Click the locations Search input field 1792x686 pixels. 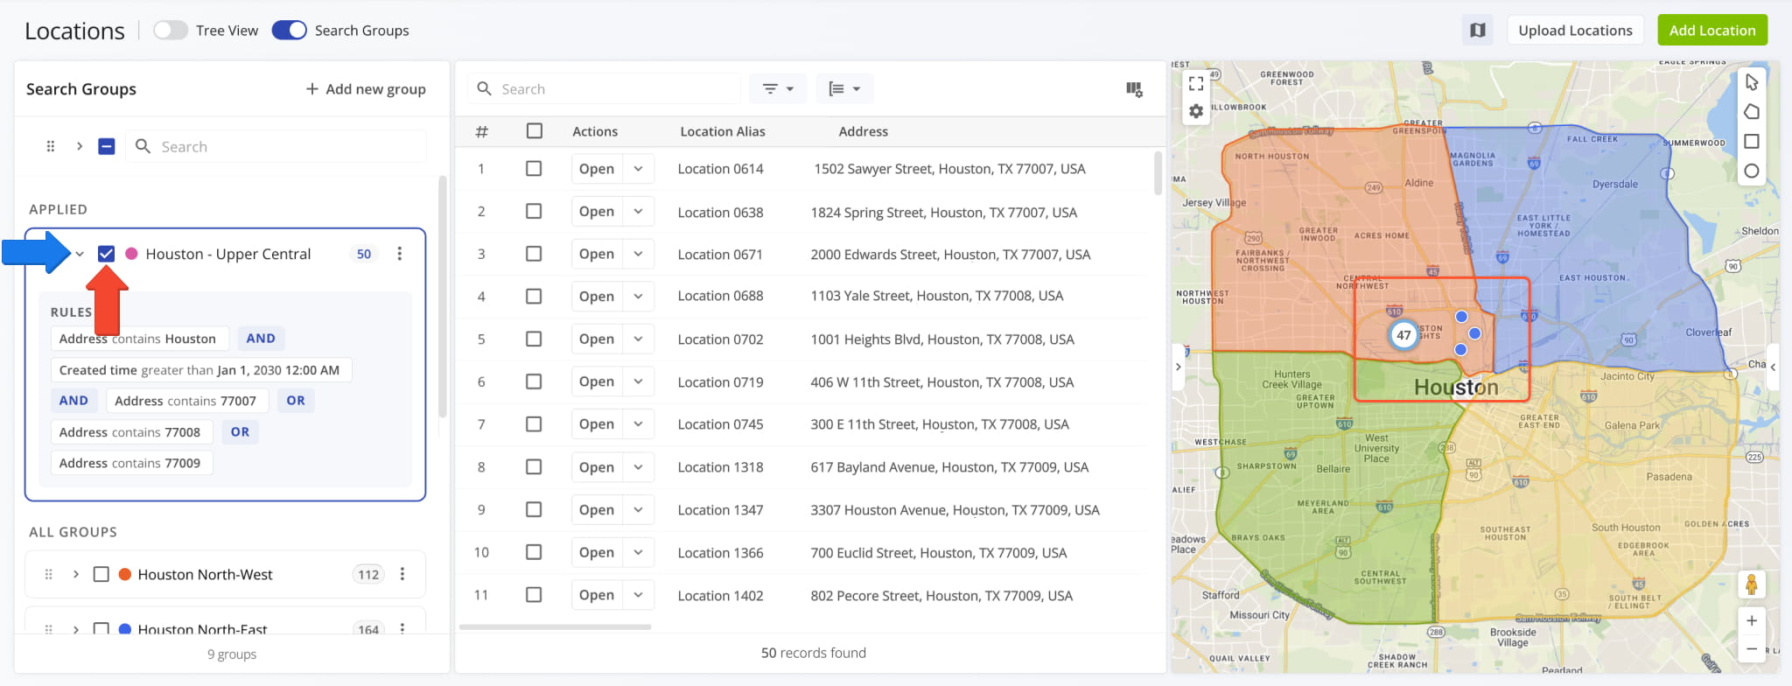point(605,89)
